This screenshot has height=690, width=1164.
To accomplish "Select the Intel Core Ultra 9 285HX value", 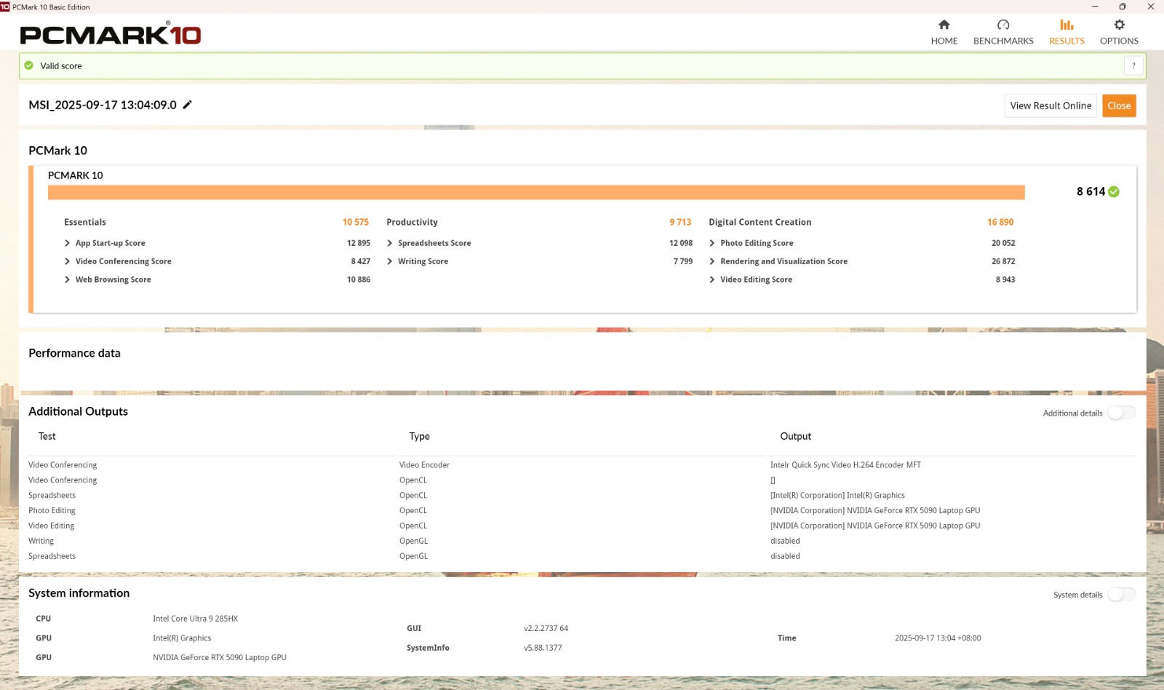I will [196, 619].
